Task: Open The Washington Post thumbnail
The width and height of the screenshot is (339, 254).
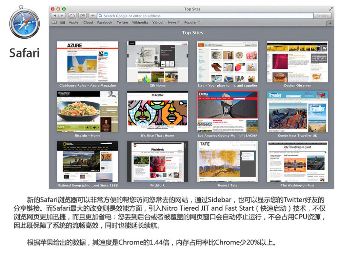Action: point(298,162)
